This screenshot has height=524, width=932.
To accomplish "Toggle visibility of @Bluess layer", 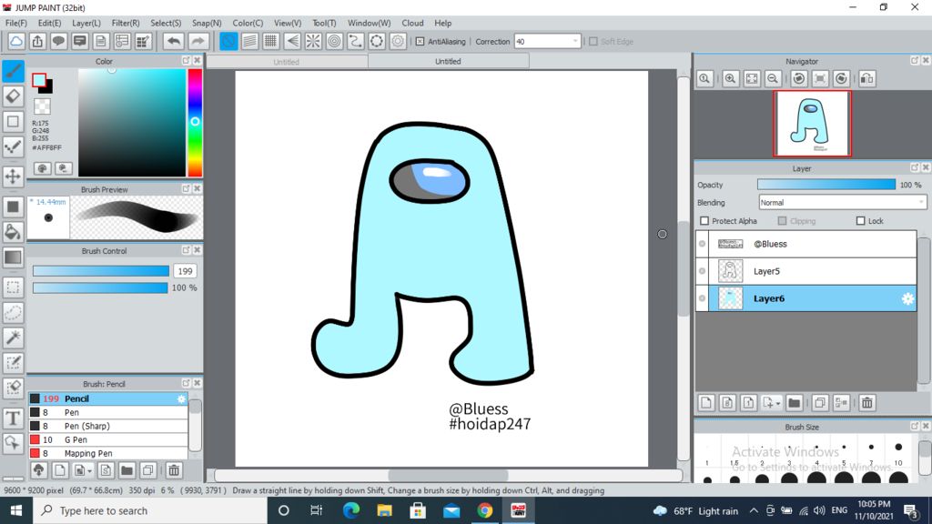I will coord(702,244).
